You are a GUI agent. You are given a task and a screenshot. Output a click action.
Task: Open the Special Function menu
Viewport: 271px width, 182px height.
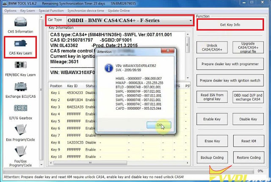[51, 11]
